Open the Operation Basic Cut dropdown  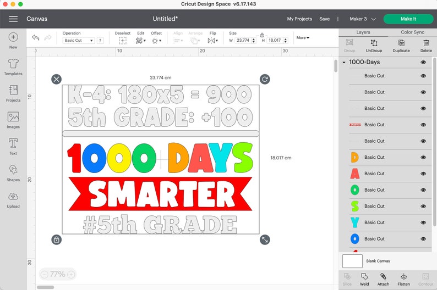click(79, 41)
